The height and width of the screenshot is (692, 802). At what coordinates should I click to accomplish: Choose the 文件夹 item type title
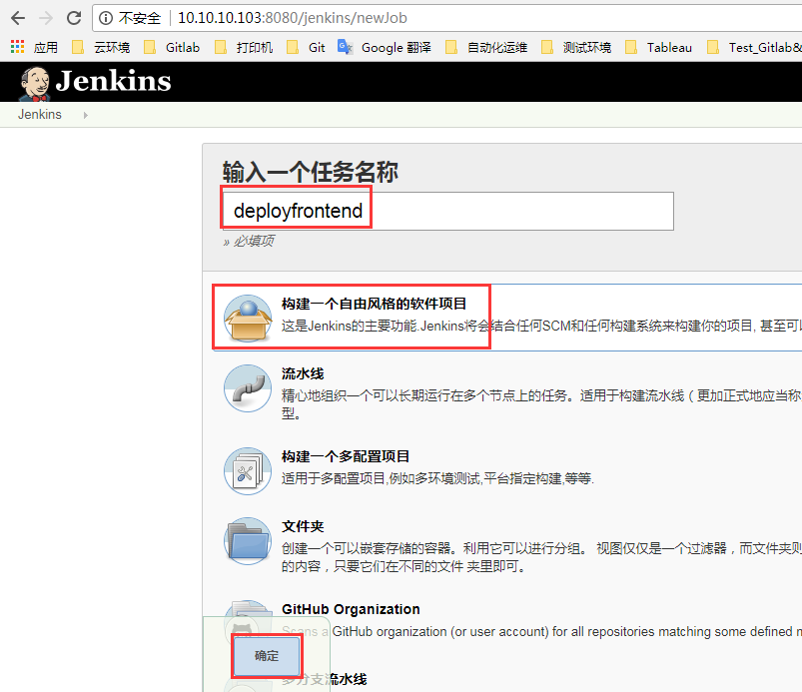pos(303,527)
